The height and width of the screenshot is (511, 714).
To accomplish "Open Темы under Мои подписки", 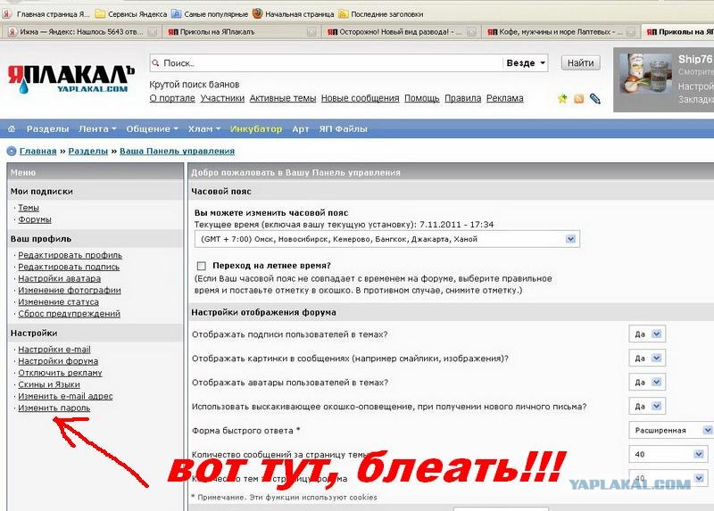I will (29, 208).
